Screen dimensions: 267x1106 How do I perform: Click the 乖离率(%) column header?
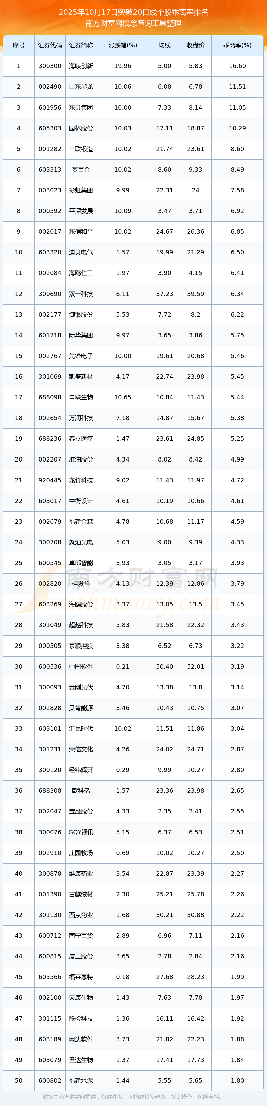point(237,45)
